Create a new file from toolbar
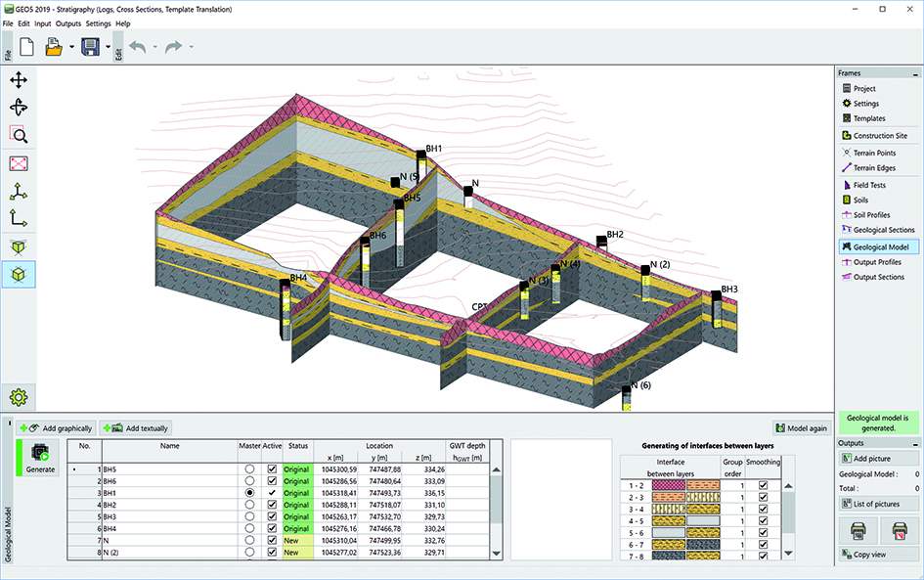The height and width of the screenshot is (580, 924). tap(27, 46)
